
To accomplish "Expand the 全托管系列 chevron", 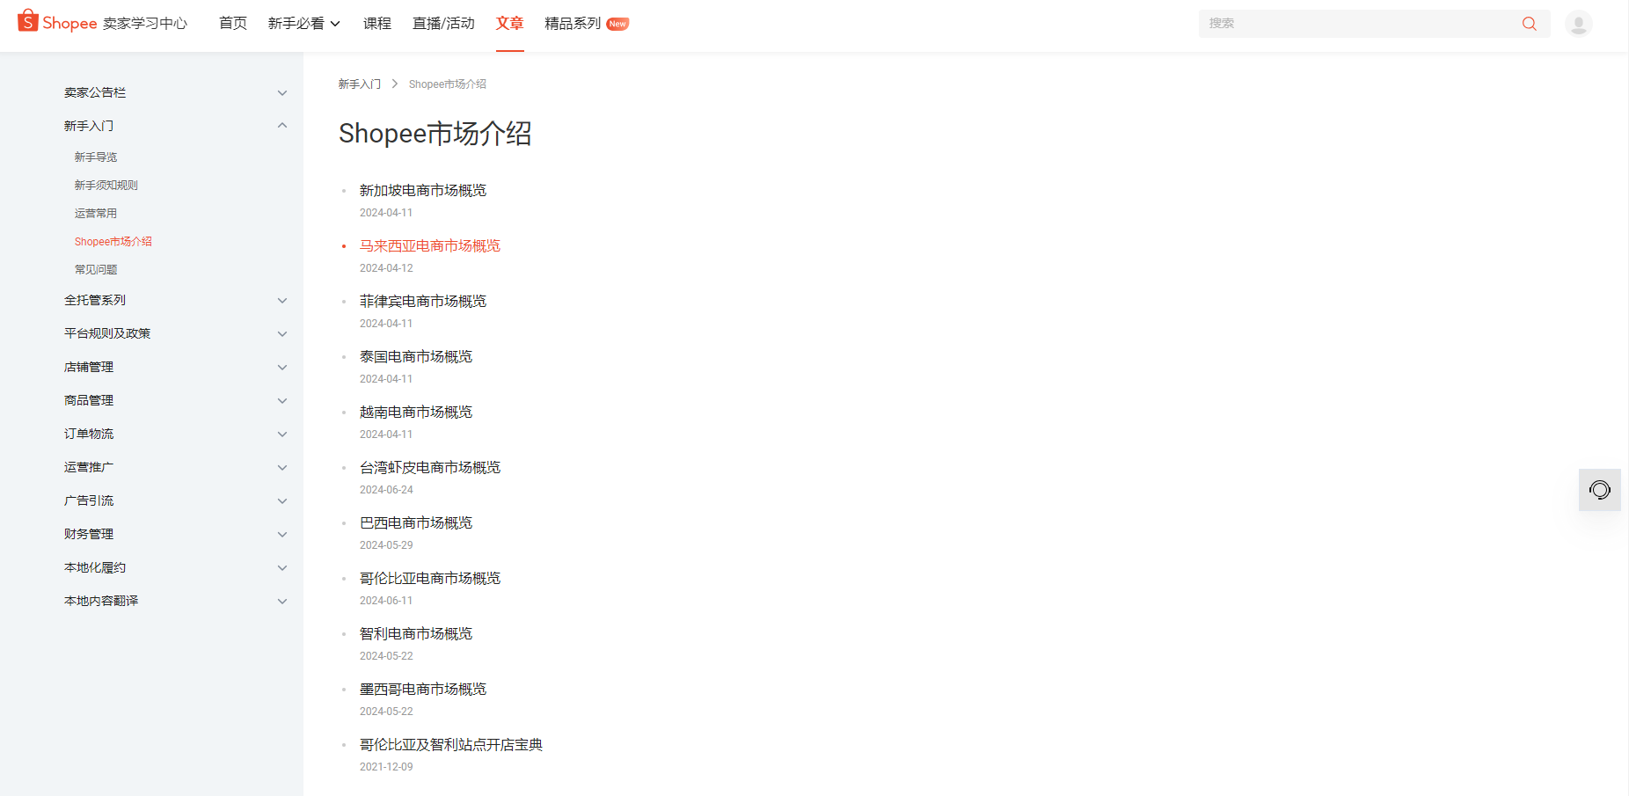I will [282, 300].
